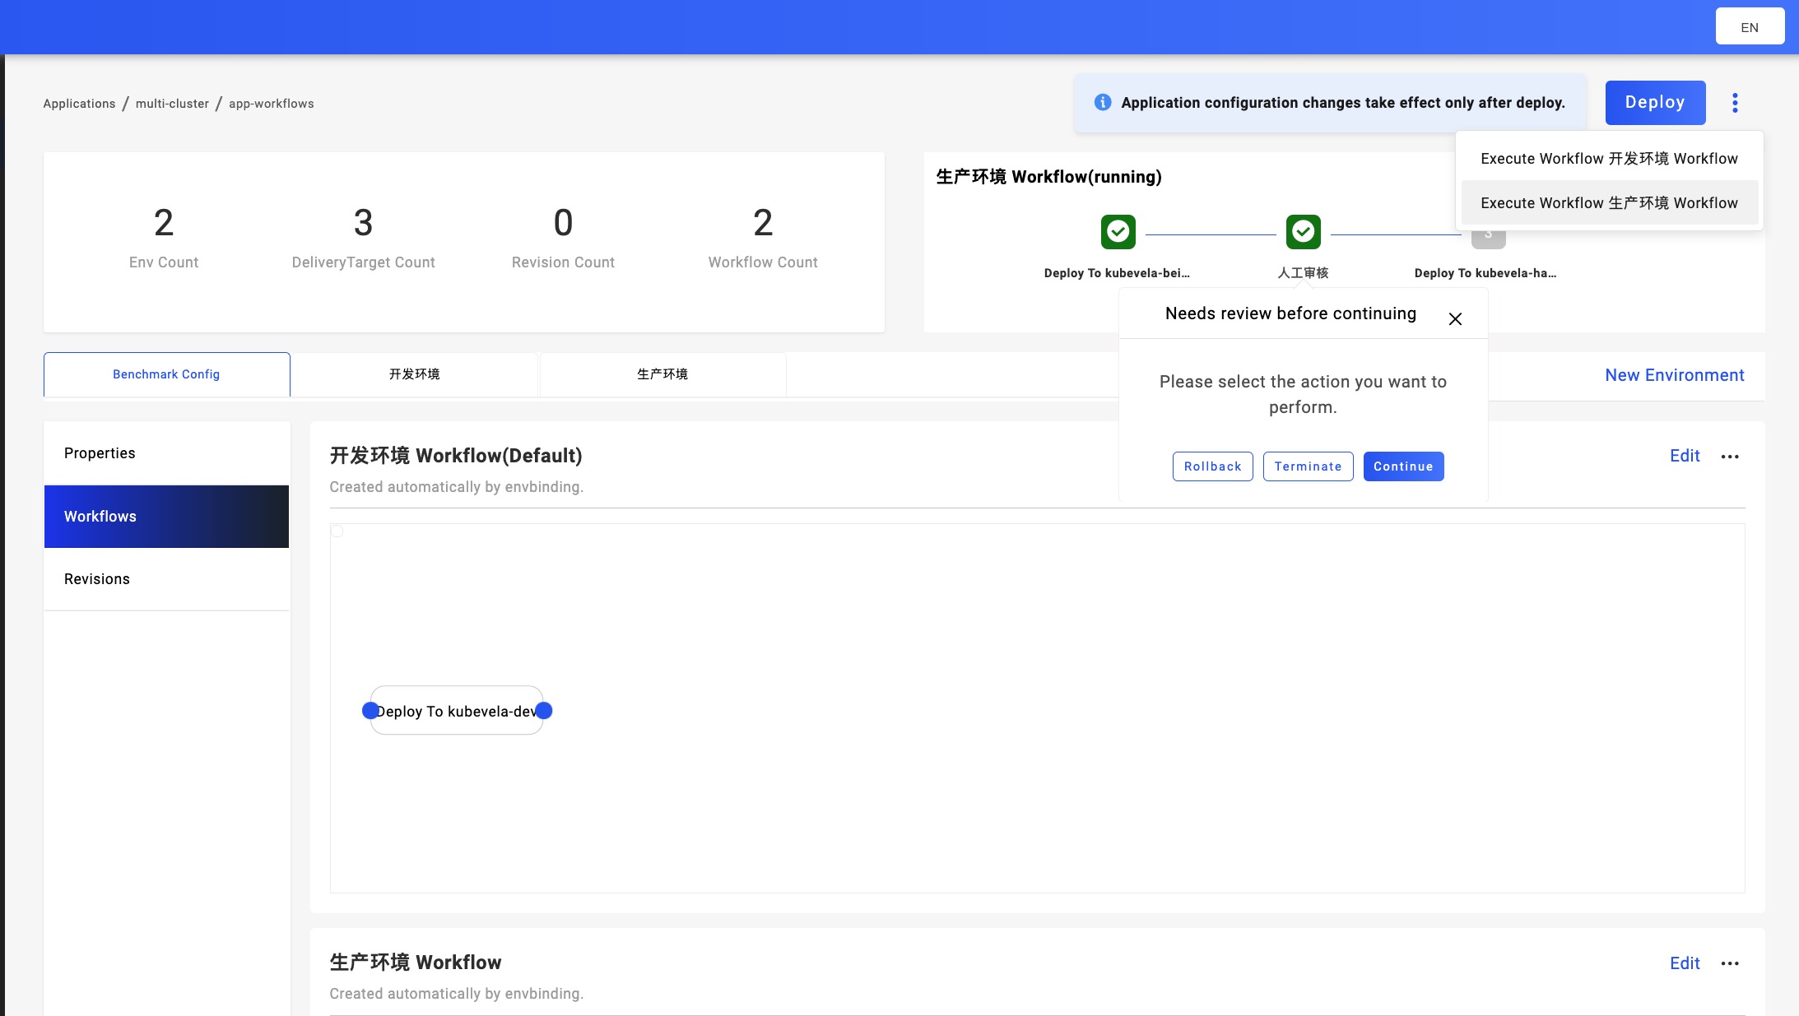The height and width of the screenshot is (1016, 1799).
Task: Click the info icon in the deploy notice
Action: coord(1103,102)
